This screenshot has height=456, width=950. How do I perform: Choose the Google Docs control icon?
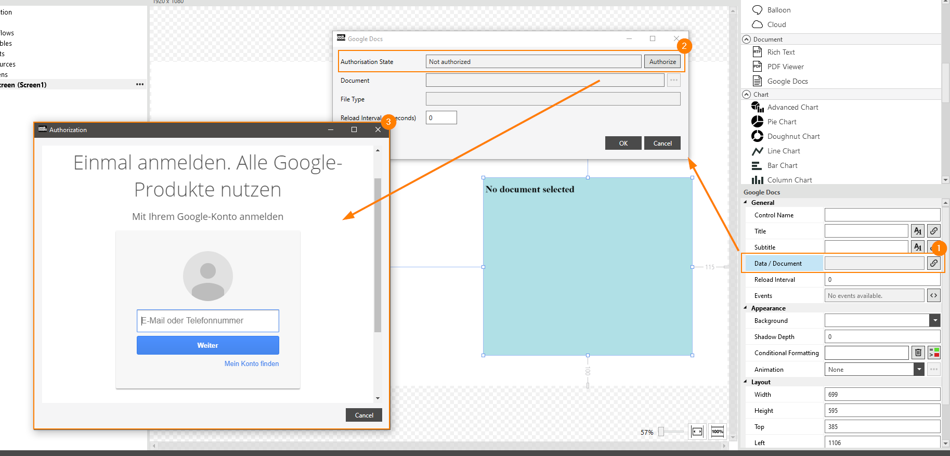pos(758,81)
